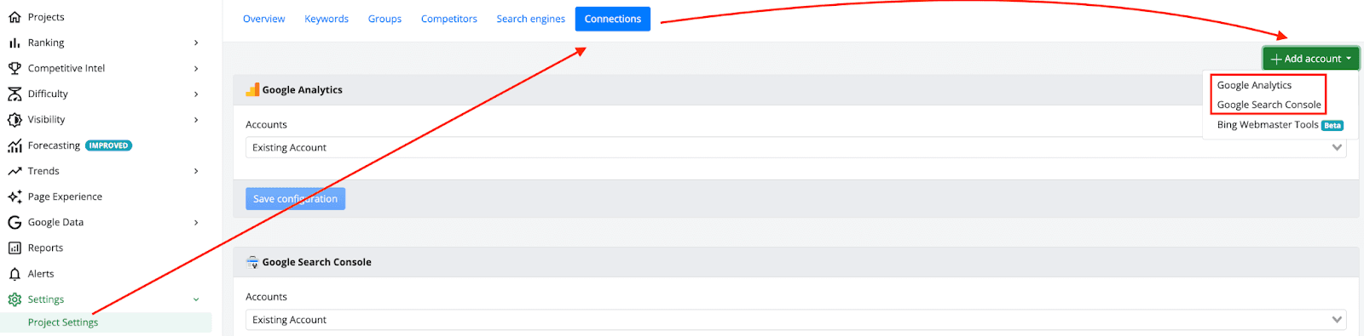
Task: Expand the Competitive Intel chevron
Action: 196,68
